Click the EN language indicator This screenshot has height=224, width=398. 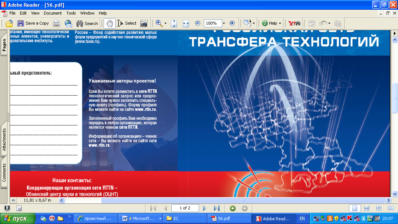pos(302,218)
